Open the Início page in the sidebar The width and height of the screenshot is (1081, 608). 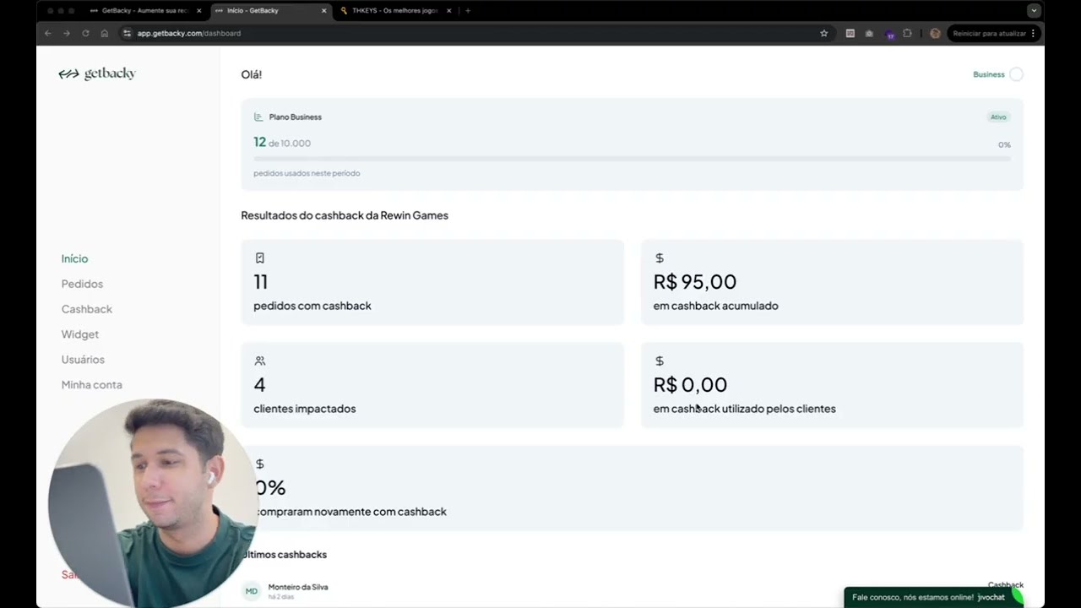coord(74,258)
